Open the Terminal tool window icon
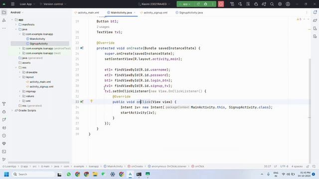Screen dimensions: 319x179 (x=4, y=151)
